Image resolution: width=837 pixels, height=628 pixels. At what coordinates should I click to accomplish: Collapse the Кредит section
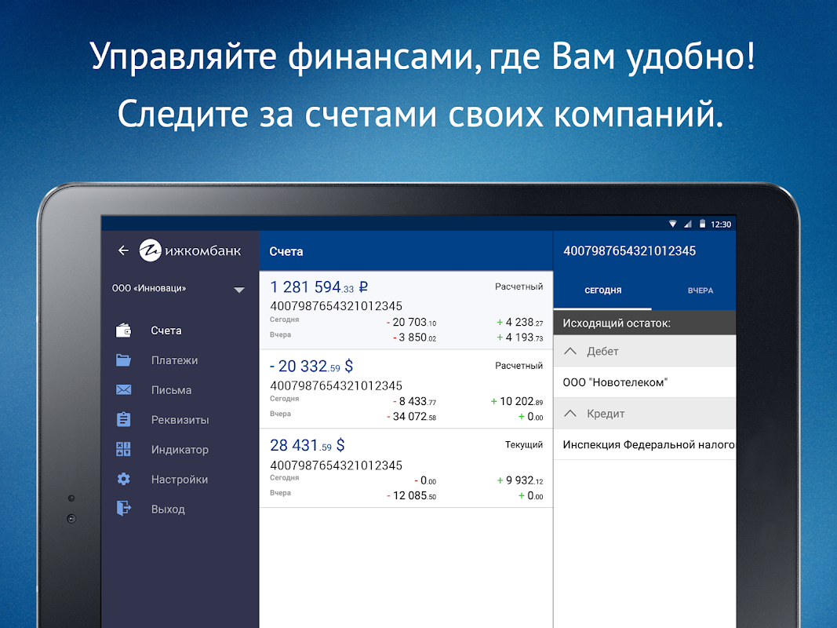click(644, 414)
